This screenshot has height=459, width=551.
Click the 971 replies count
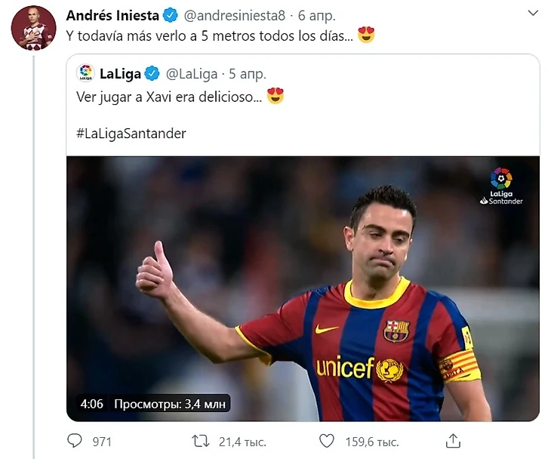tap(102, 441)
